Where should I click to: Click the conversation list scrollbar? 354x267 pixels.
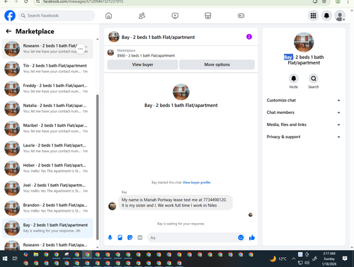pyautogui.click(x=97, y=167)
